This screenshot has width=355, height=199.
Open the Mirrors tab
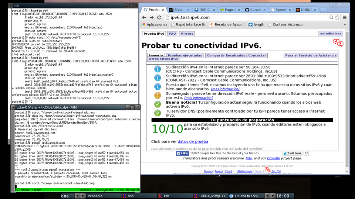(187, 34)
